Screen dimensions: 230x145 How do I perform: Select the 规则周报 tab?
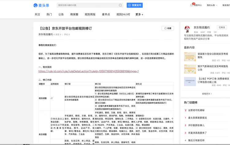tap(90, 14)
